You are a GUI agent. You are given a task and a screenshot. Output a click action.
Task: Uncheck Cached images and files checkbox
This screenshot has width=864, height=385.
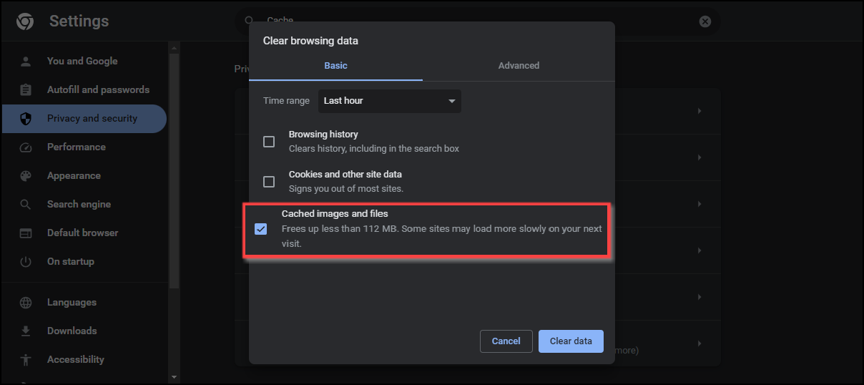click(261, 229)
